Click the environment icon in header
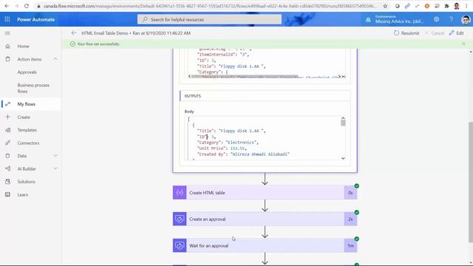 (x=368, y=20)
